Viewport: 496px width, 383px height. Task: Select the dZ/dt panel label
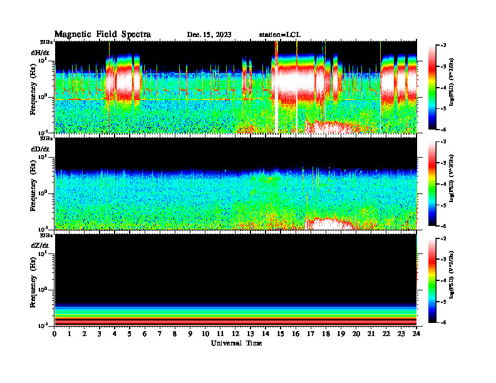click(40, 245)
